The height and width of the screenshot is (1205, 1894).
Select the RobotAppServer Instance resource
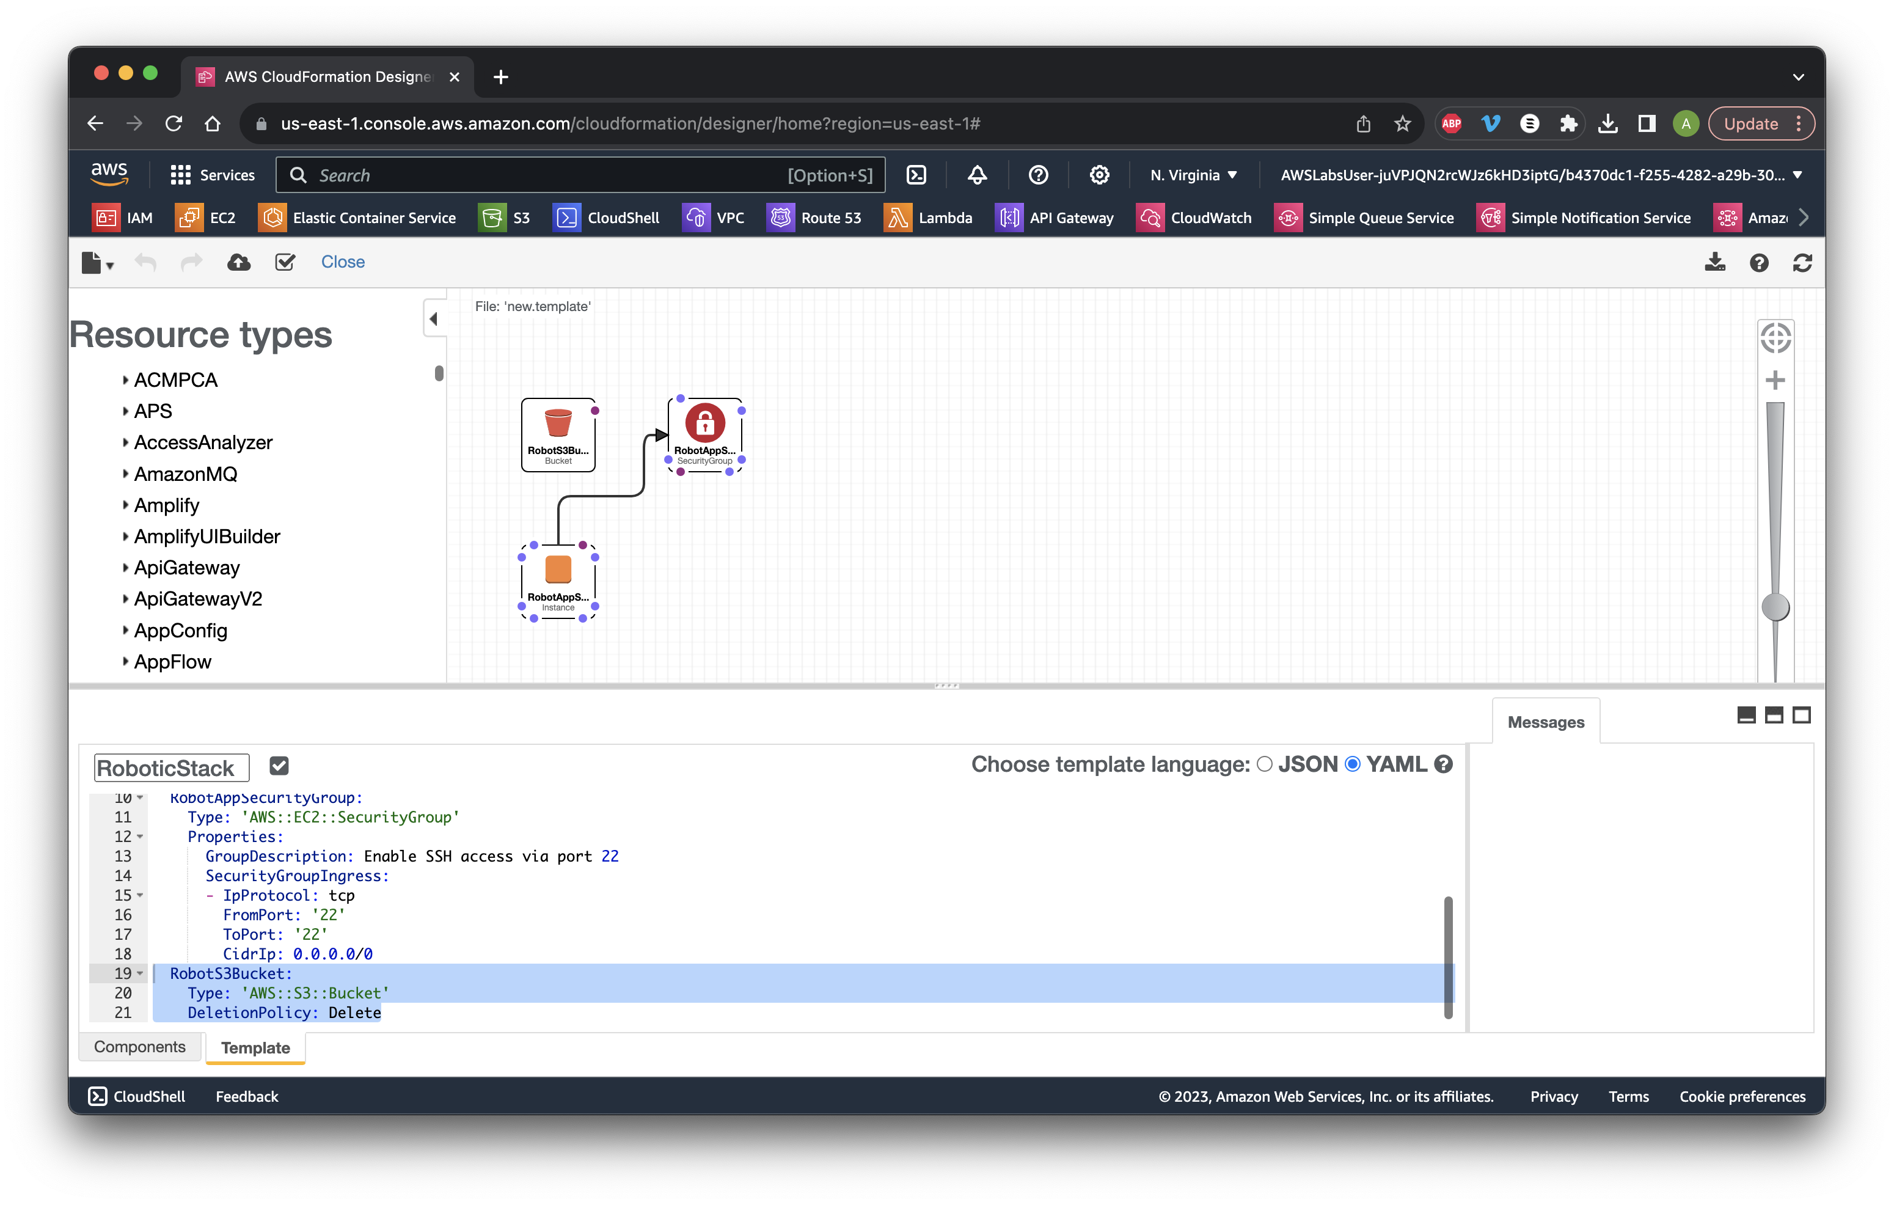click(558, 581)
